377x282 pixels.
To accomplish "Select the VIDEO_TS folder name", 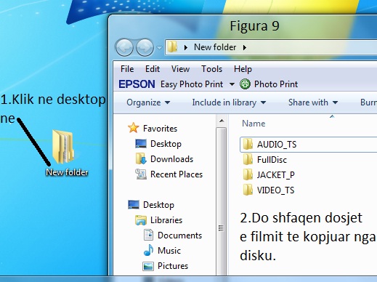I will click(x=275, y=190).
